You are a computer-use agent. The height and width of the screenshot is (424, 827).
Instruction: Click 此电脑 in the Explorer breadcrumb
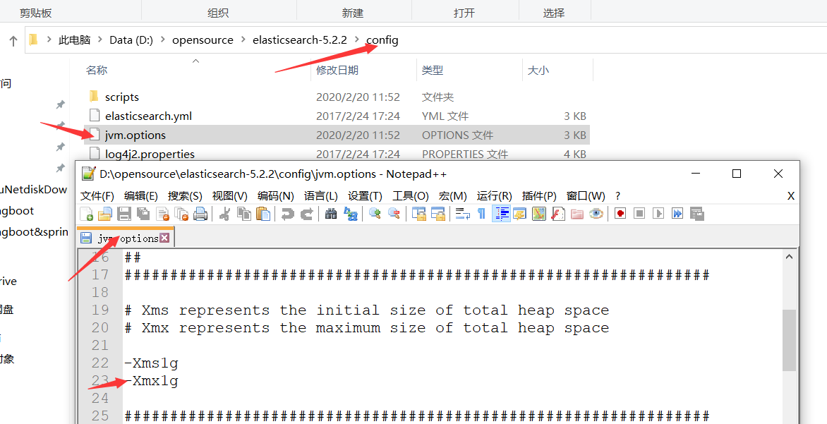pos(74,40)
